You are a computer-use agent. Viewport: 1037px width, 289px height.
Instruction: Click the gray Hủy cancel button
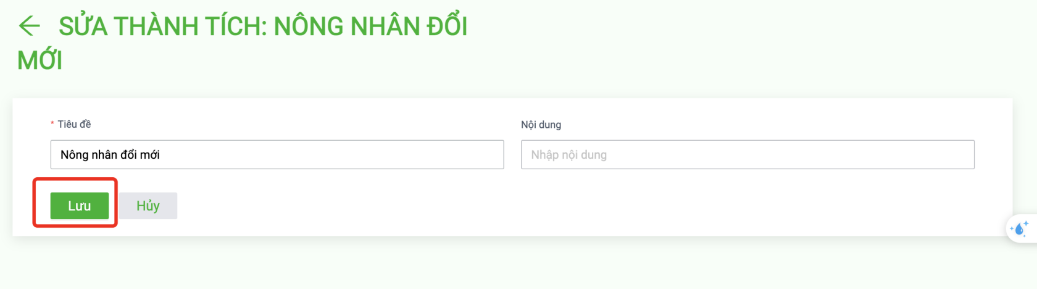click(148, 206)
